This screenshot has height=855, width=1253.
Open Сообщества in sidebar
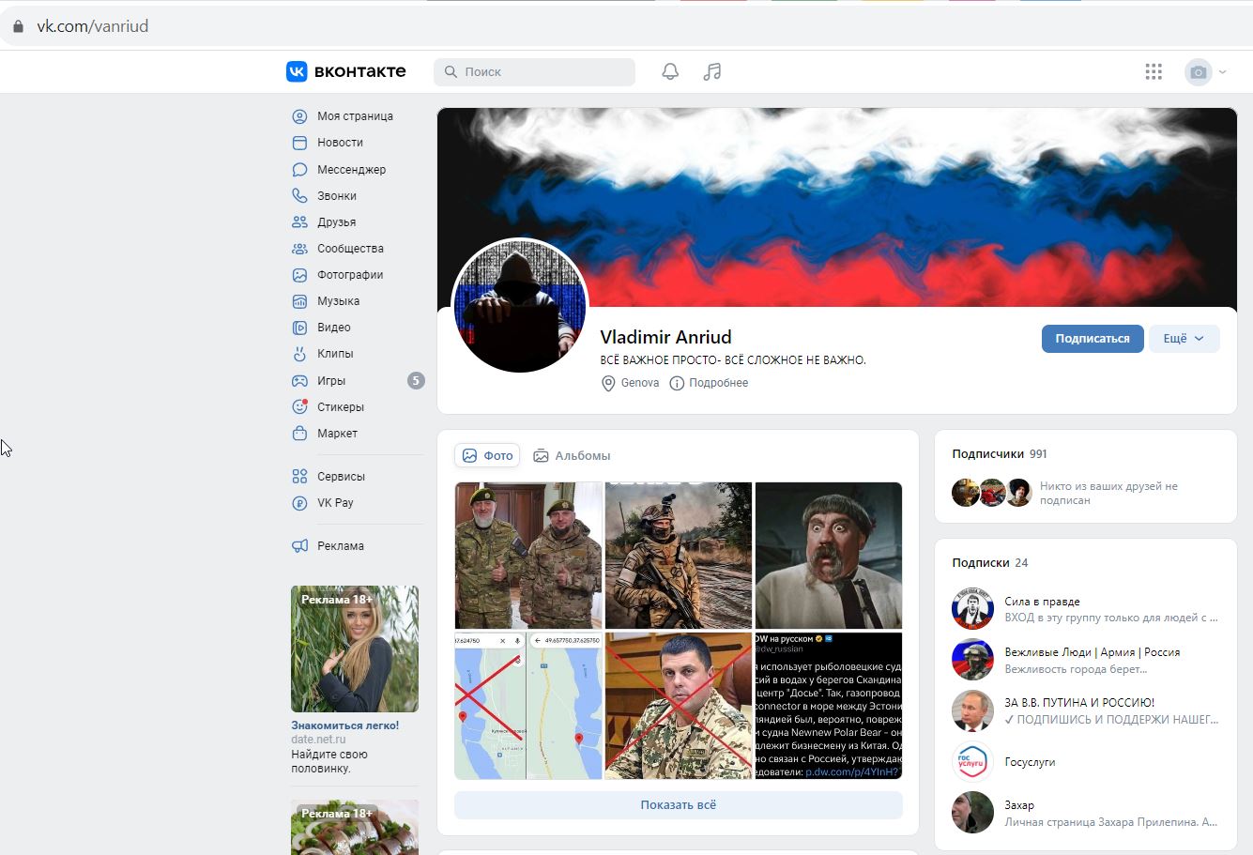[x=350, y=249]
